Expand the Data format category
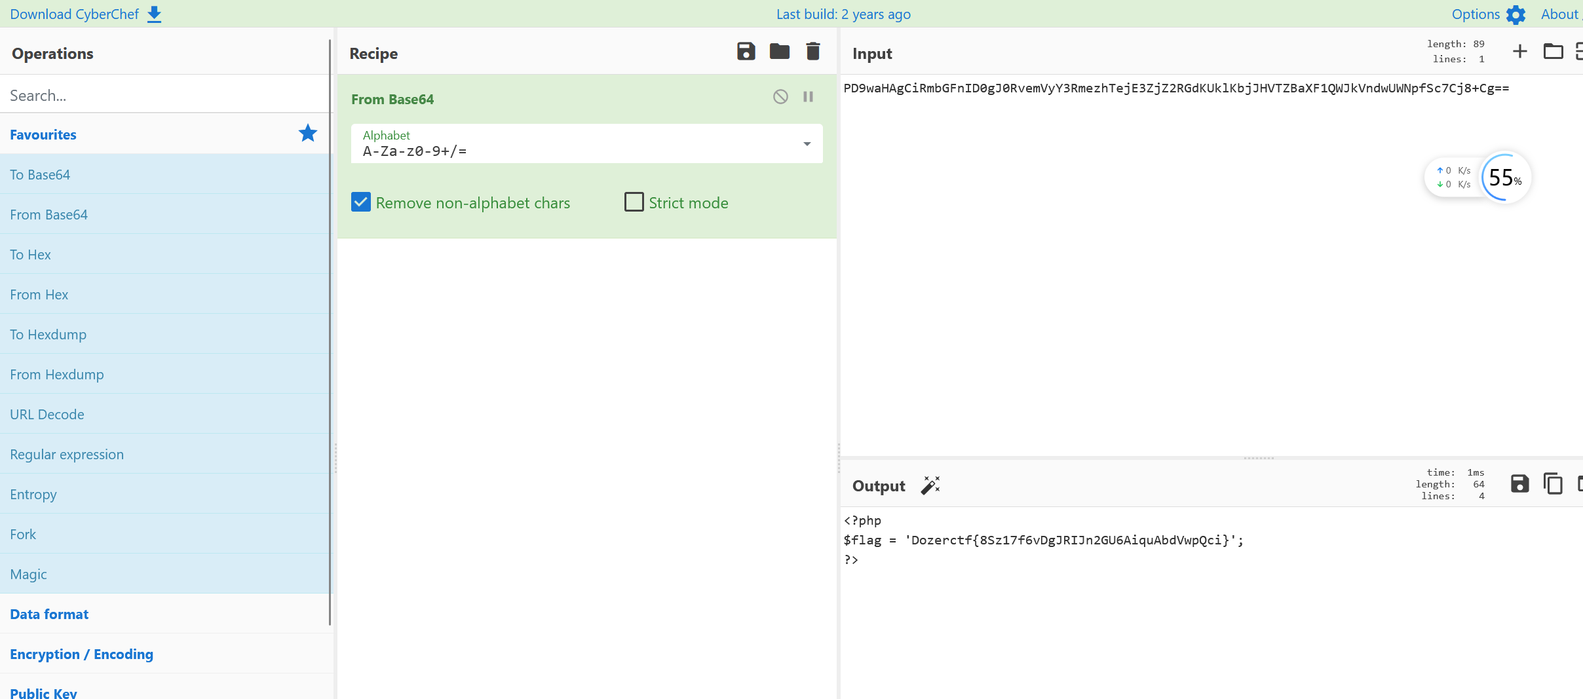Screen dimensions: 1583x699 [49, 614]
